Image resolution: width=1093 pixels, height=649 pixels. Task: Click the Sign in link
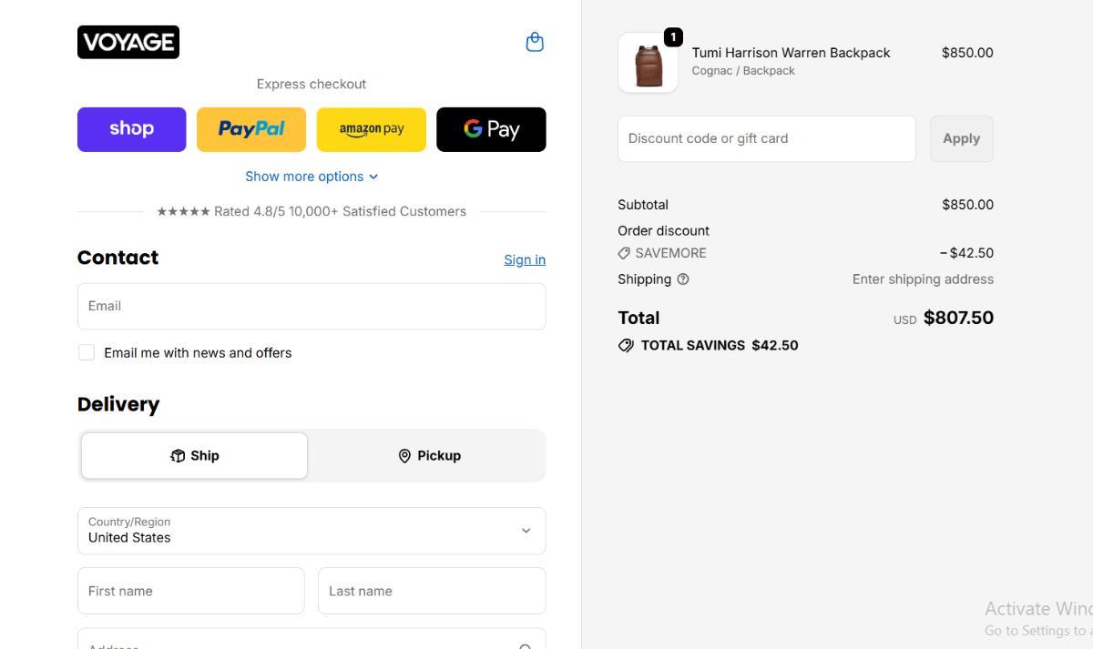pos(525,259)
